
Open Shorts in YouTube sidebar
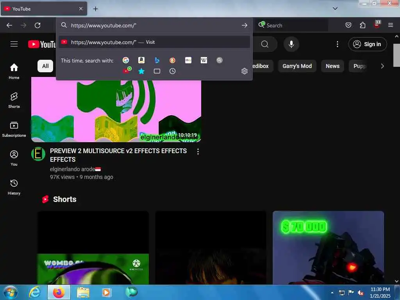(x=14, y=100)
